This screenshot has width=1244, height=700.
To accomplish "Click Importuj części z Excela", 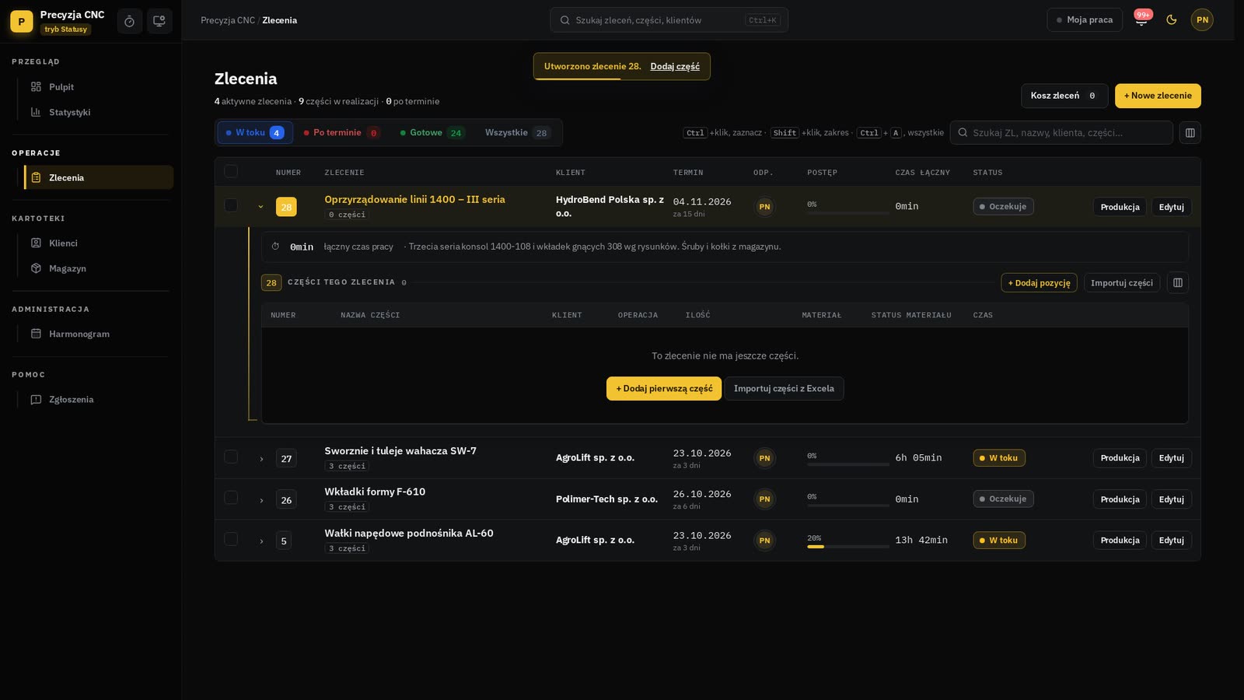I will pyautogui.click(x=784, y=388).
